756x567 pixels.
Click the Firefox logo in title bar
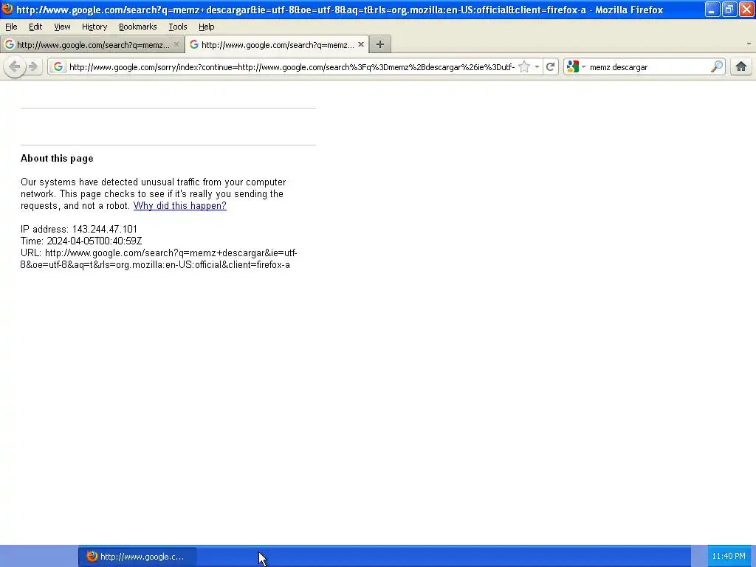(x=7, y=9)
